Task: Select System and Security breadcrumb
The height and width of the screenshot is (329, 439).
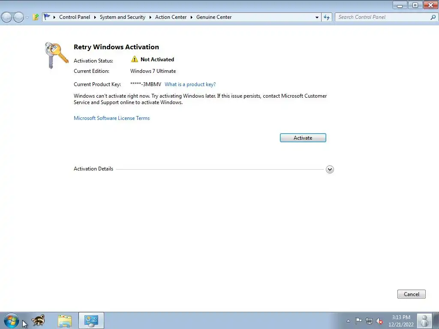Action: (x=122, y=17)
